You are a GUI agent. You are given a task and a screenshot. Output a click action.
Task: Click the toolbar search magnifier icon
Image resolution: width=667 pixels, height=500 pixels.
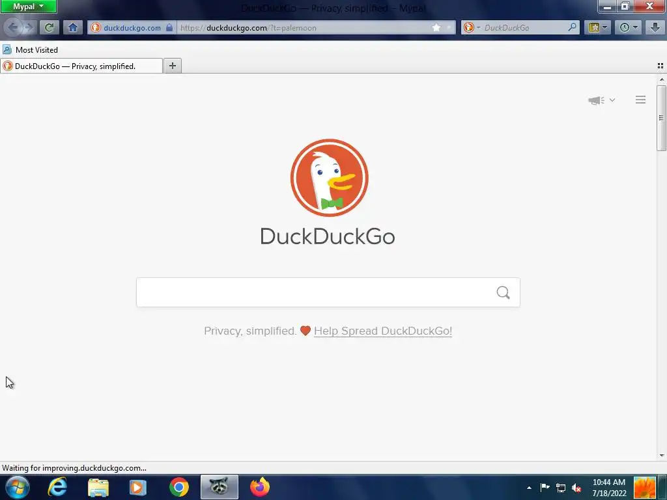573,27
